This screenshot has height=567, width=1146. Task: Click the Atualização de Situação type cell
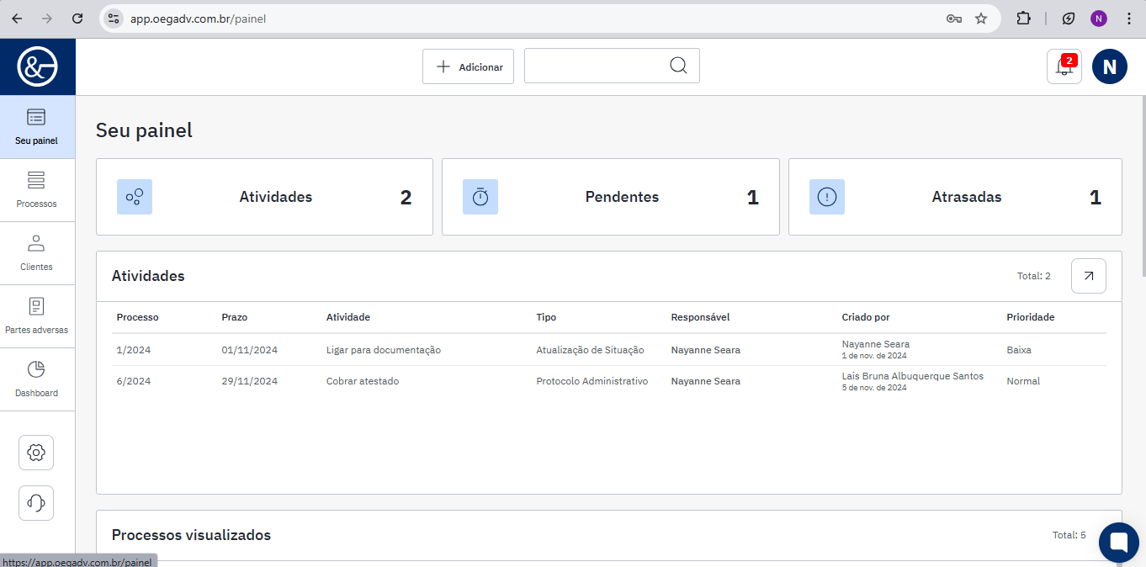(590, 350)
